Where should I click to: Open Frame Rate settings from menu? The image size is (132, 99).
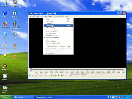[58, 21]
